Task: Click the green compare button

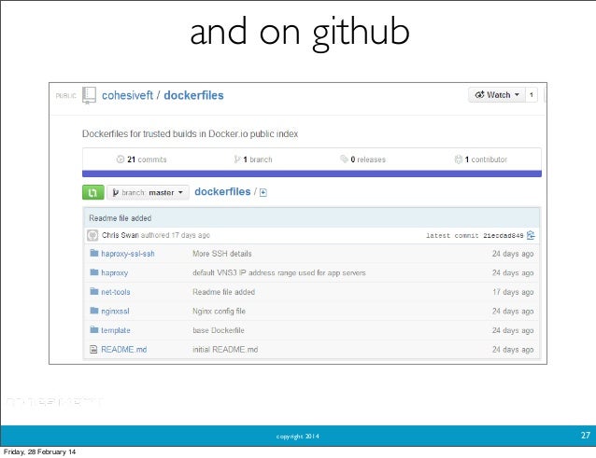Action: point(93,192)
